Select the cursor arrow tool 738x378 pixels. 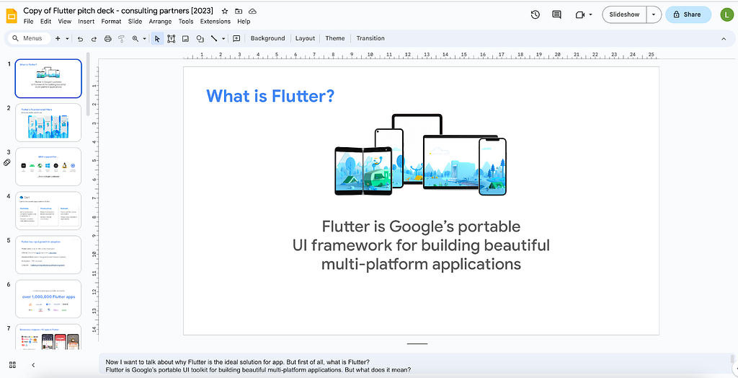(157, 39)
